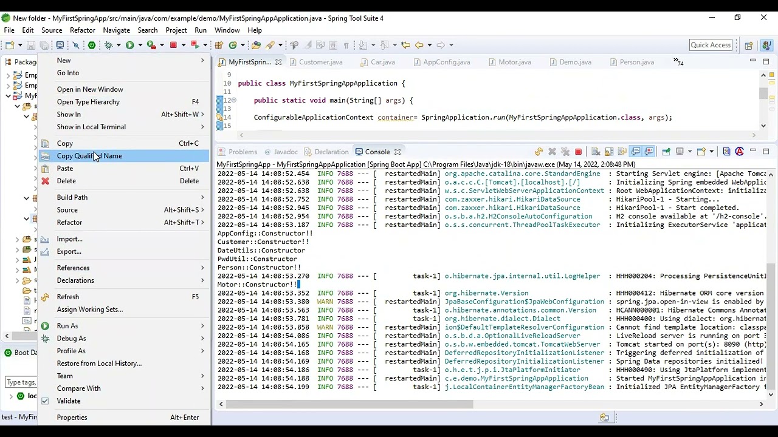The width and height of the screenshot is (778, 437).
Task: Click the green Run toolbar icon
Action: pyautogui.click(x=129, y=45)
